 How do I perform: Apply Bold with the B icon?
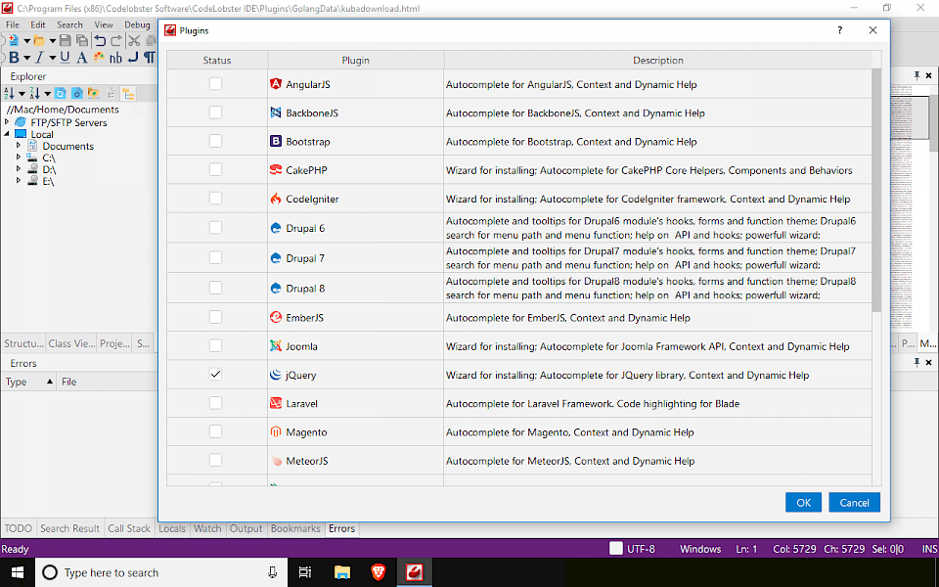click(x=14, y=58)
